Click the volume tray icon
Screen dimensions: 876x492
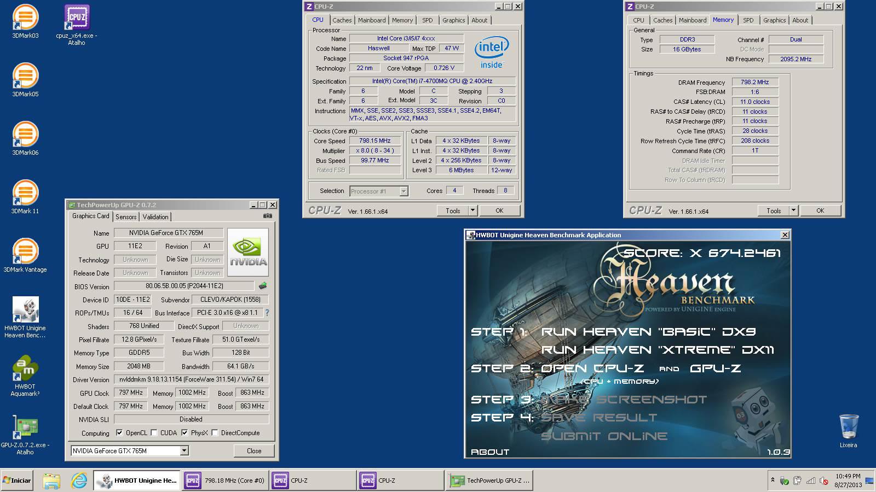824,481
